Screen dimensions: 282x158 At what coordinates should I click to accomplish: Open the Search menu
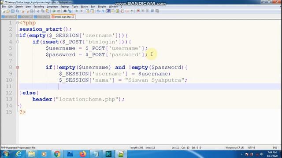(19, 7)
